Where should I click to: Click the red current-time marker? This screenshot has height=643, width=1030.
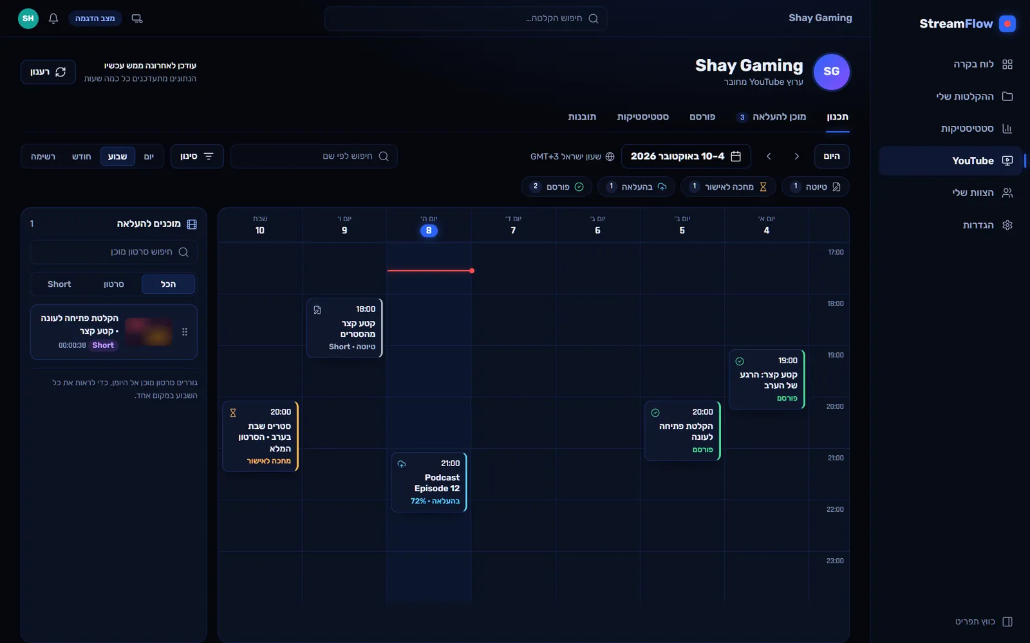[x=429, y=271]
